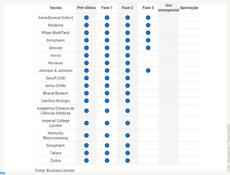Select the Pré-clínico column header

point(87,8)
